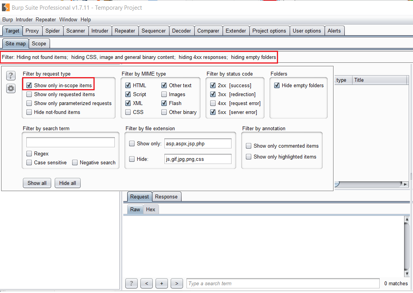Go to next search match arrow
This screenshot has height=293, width=413.
click(176, 283)
